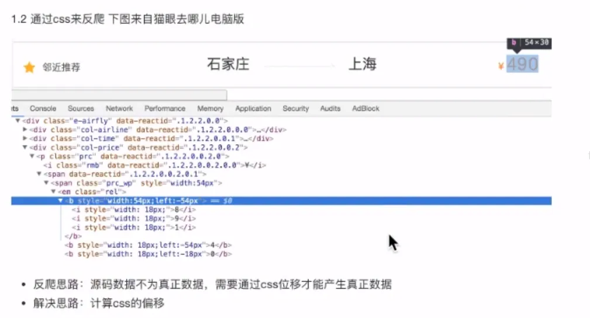The height and width of the screenshot is (318, 590).
Task: Open the Application tab
Action: click(253, 109)
